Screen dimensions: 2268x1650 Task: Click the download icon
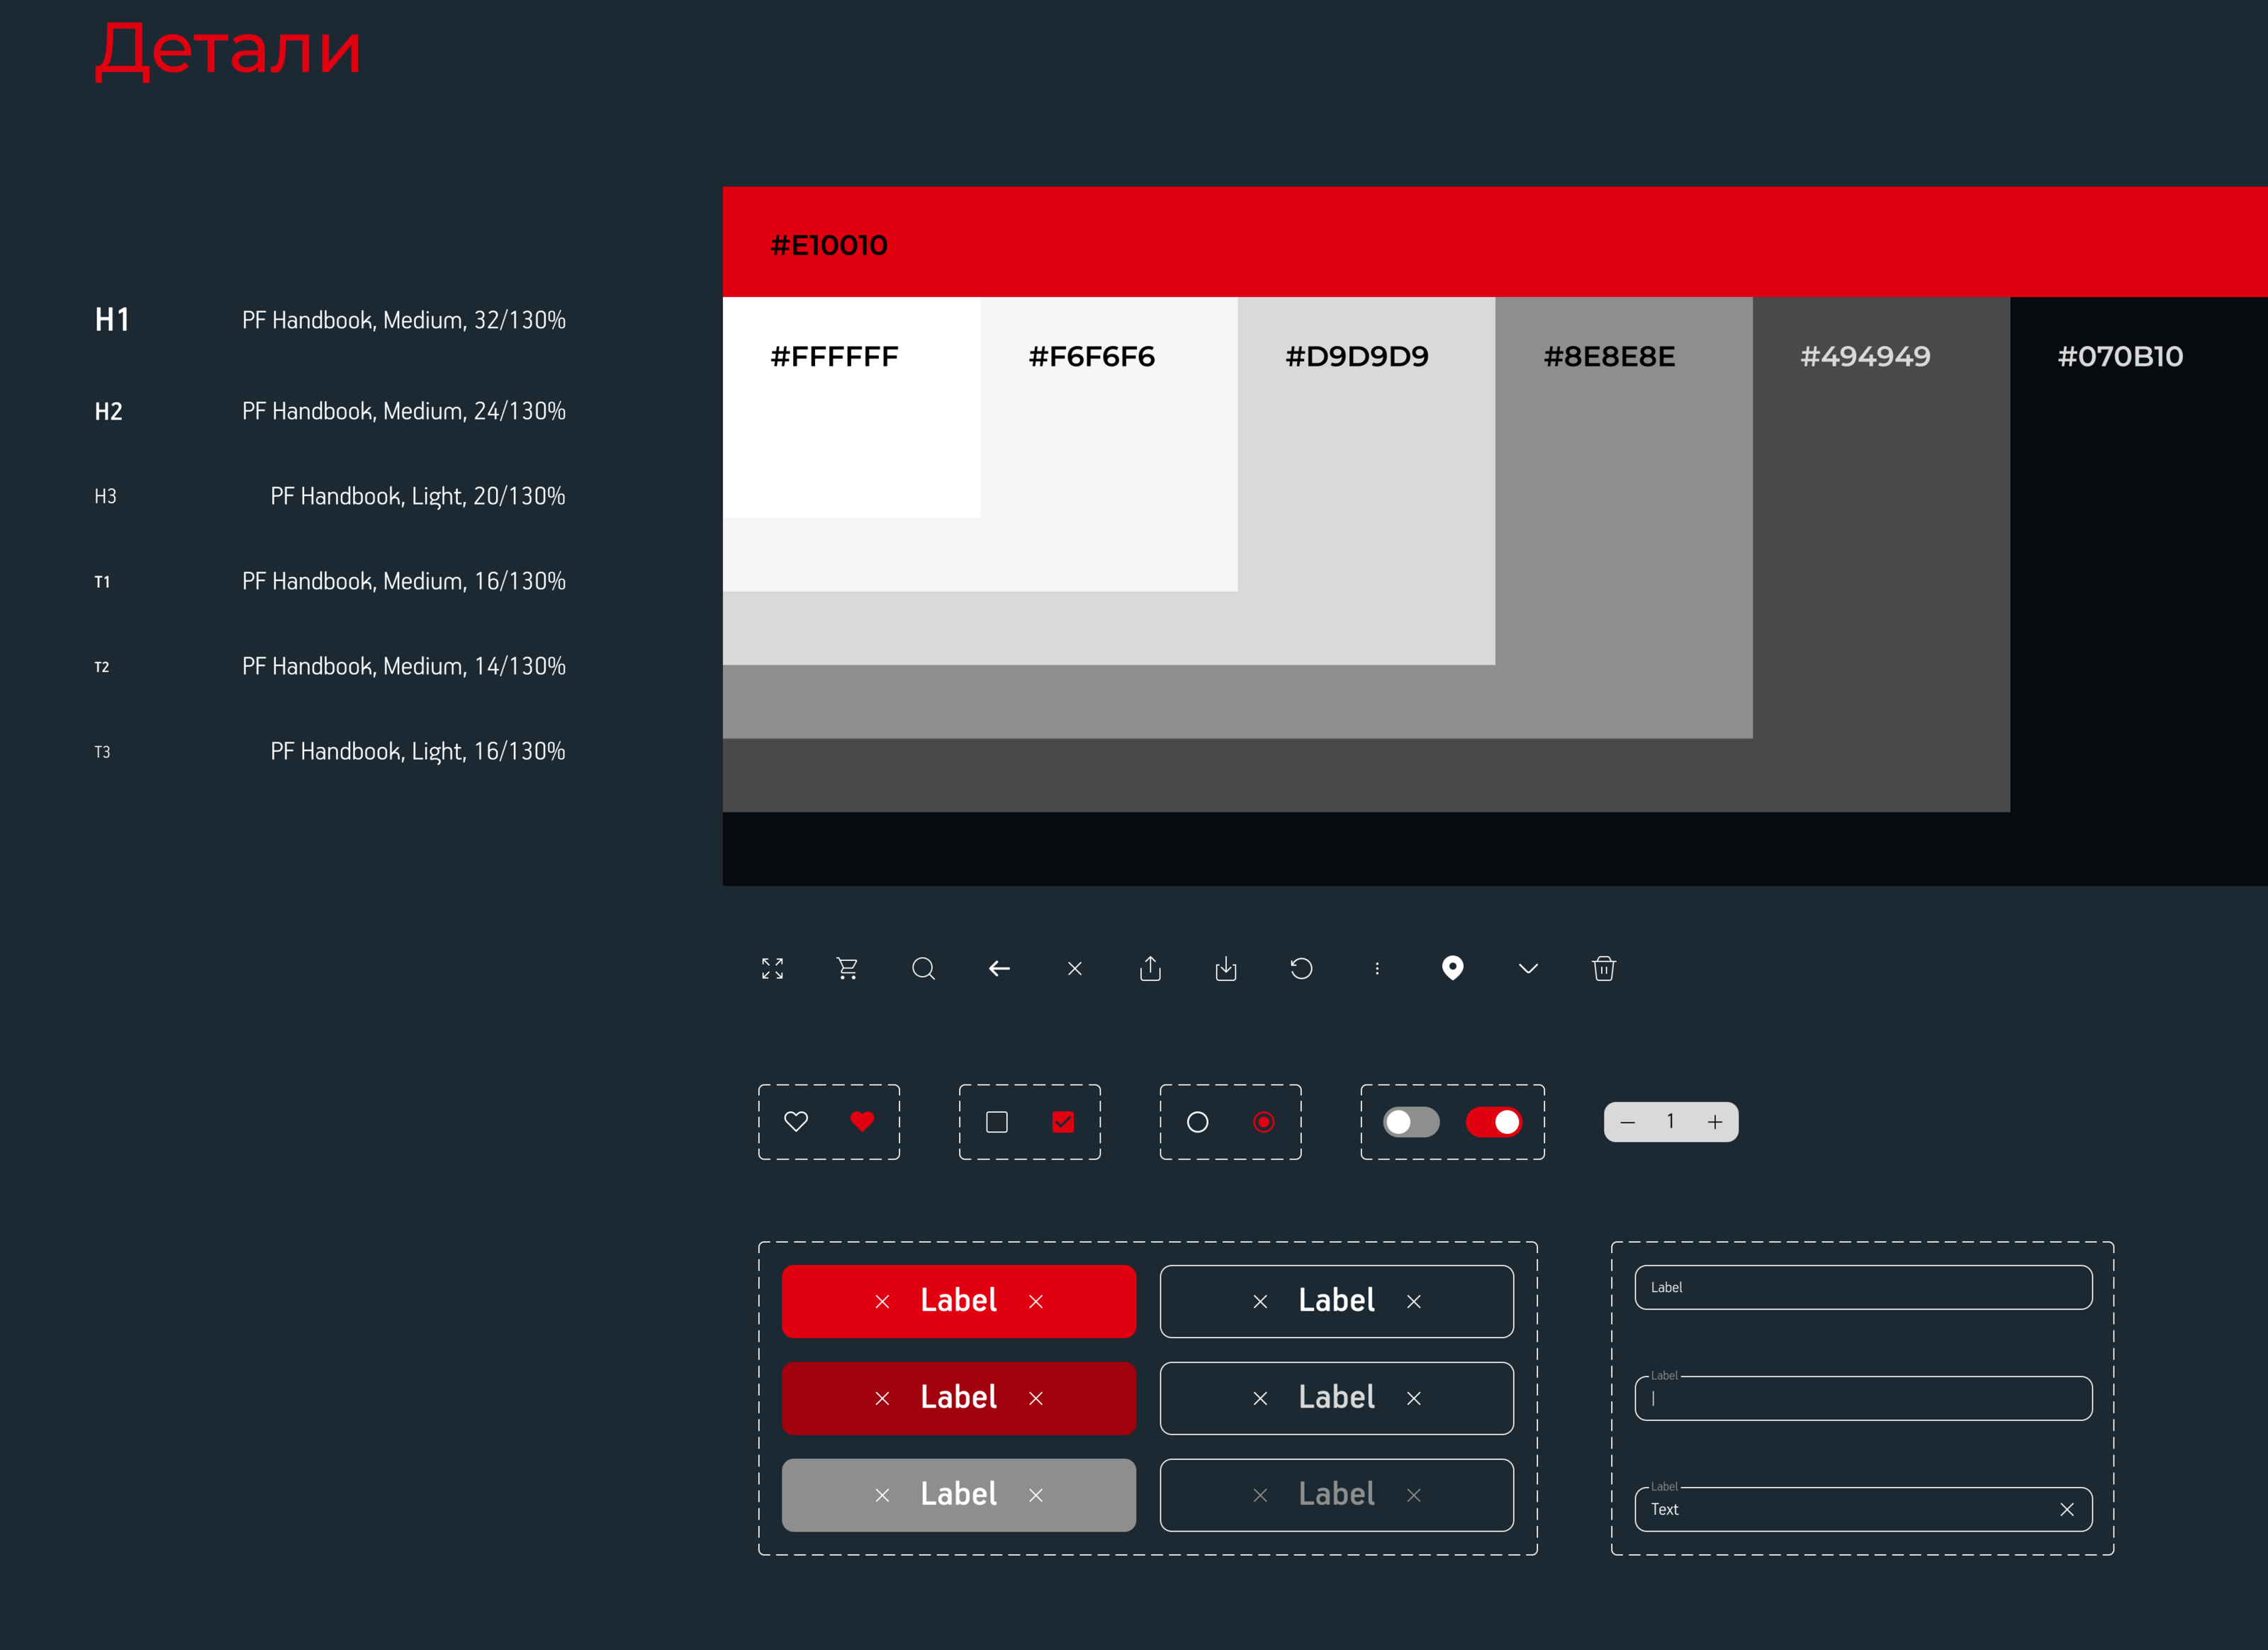[x=1226, y=968]
